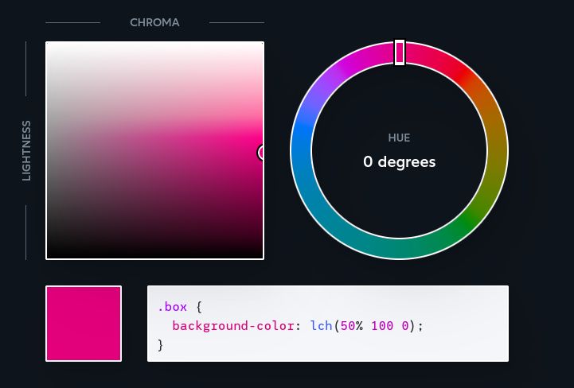Click the gray left-middle area of the chroma square
The image size is (574, 388).
[60, 151]
